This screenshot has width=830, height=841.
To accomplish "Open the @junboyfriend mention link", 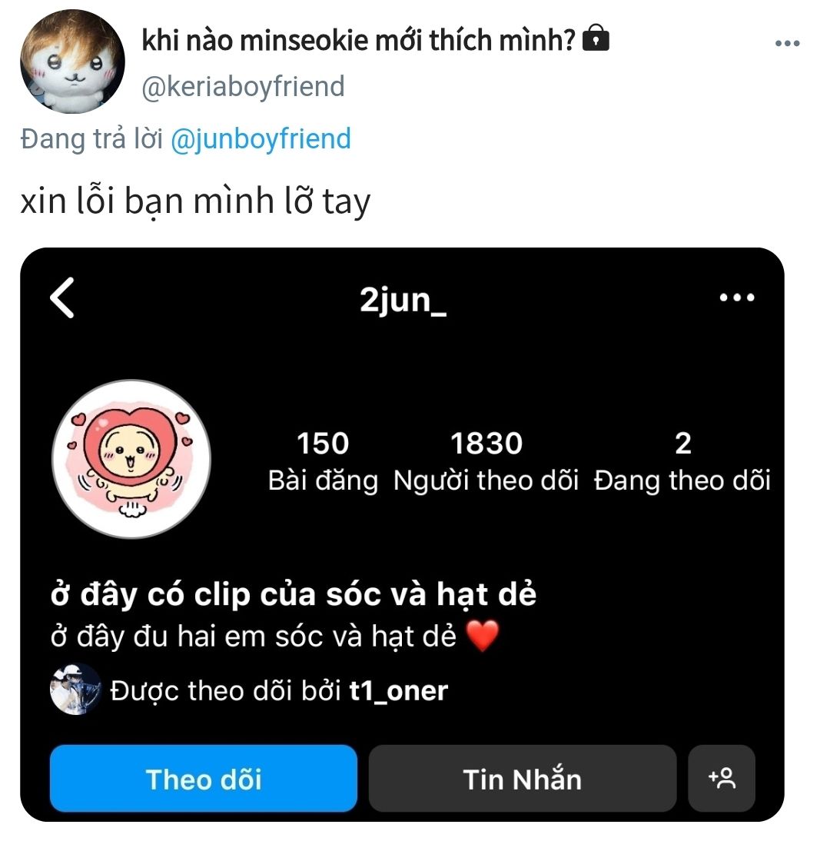I will click(x=261, y=138).
